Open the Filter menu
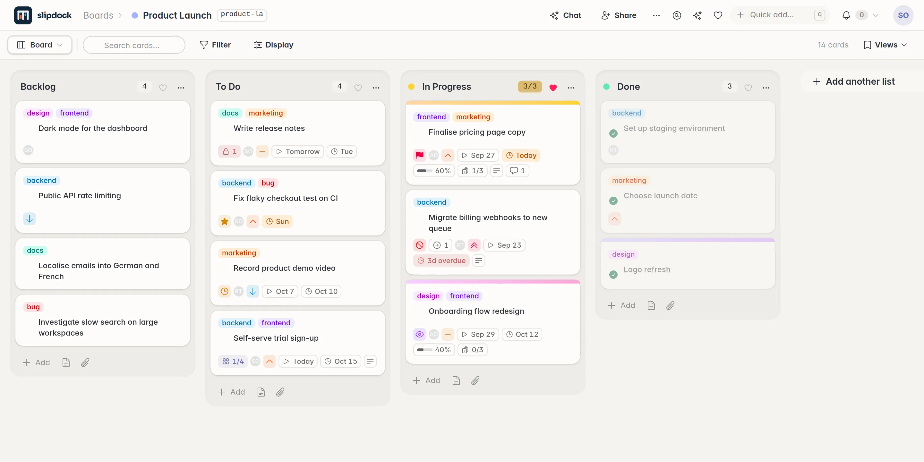The height and width of the screenshot is (462, 924). pos(215,45)
